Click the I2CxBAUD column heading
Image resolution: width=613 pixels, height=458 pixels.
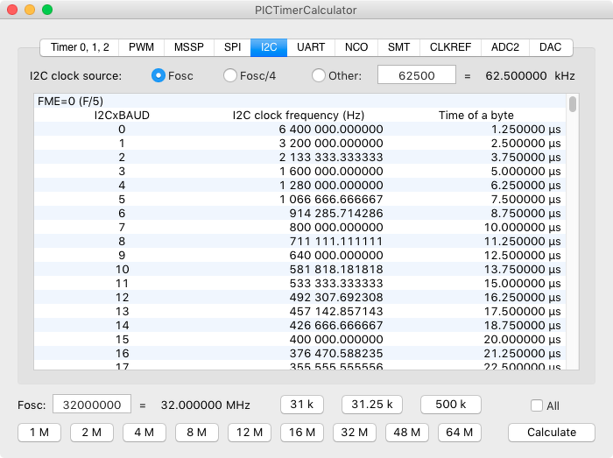(122, 116)
